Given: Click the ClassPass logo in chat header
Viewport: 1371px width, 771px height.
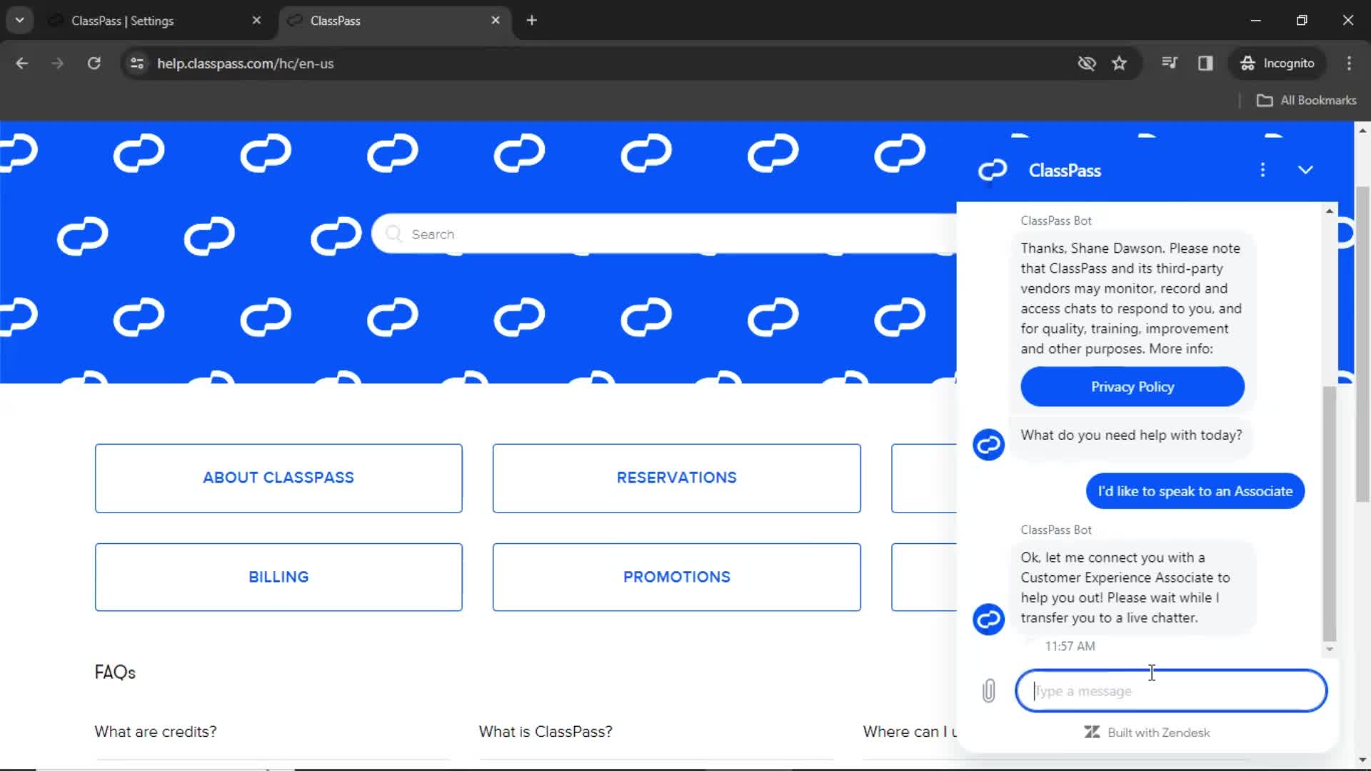Looking at the screenshot, I should (x=992, y=170).
